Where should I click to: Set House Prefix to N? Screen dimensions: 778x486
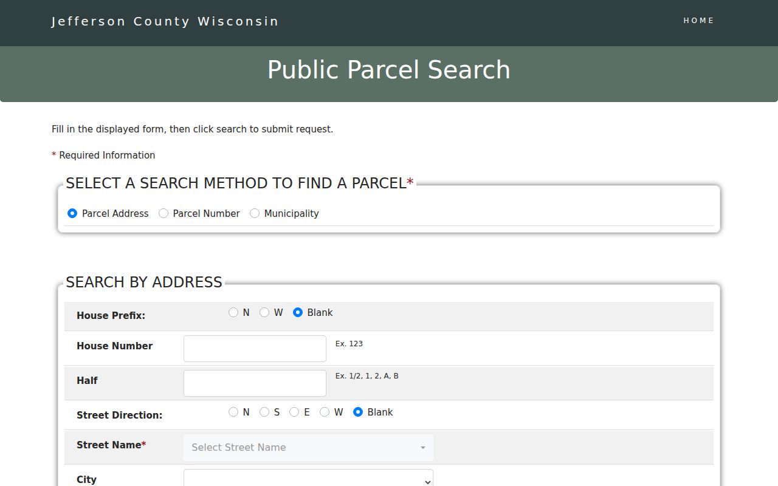pos(233,312)
